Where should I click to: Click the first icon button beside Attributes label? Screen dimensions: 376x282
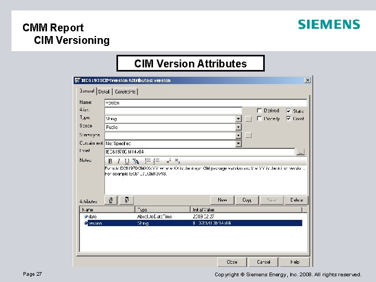pos(111,200)
